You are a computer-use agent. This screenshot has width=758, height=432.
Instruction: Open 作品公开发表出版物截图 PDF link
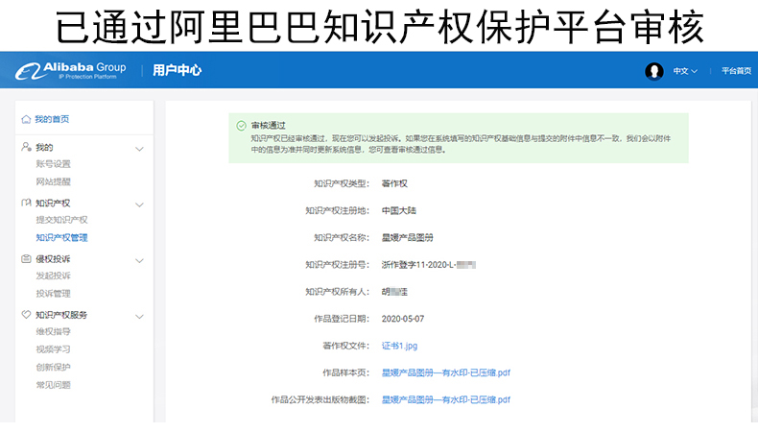[x=446, y=400]
